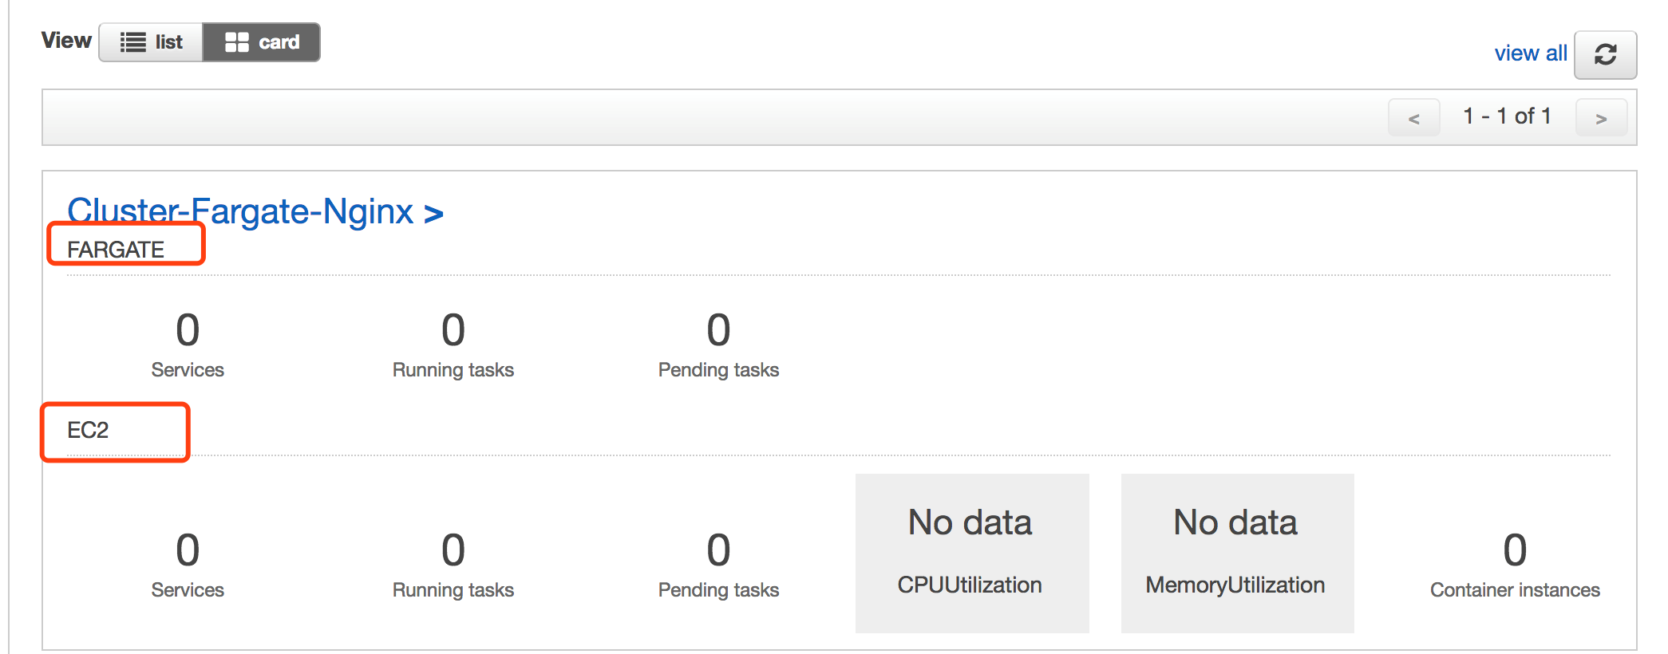Viewport: 1668px width, 654px height.
Task: Click the FARGATE label
Action: 116,250
